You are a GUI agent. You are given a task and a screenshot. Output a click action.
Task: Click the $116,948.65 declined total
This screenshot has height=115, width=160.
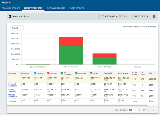point(52,78)
